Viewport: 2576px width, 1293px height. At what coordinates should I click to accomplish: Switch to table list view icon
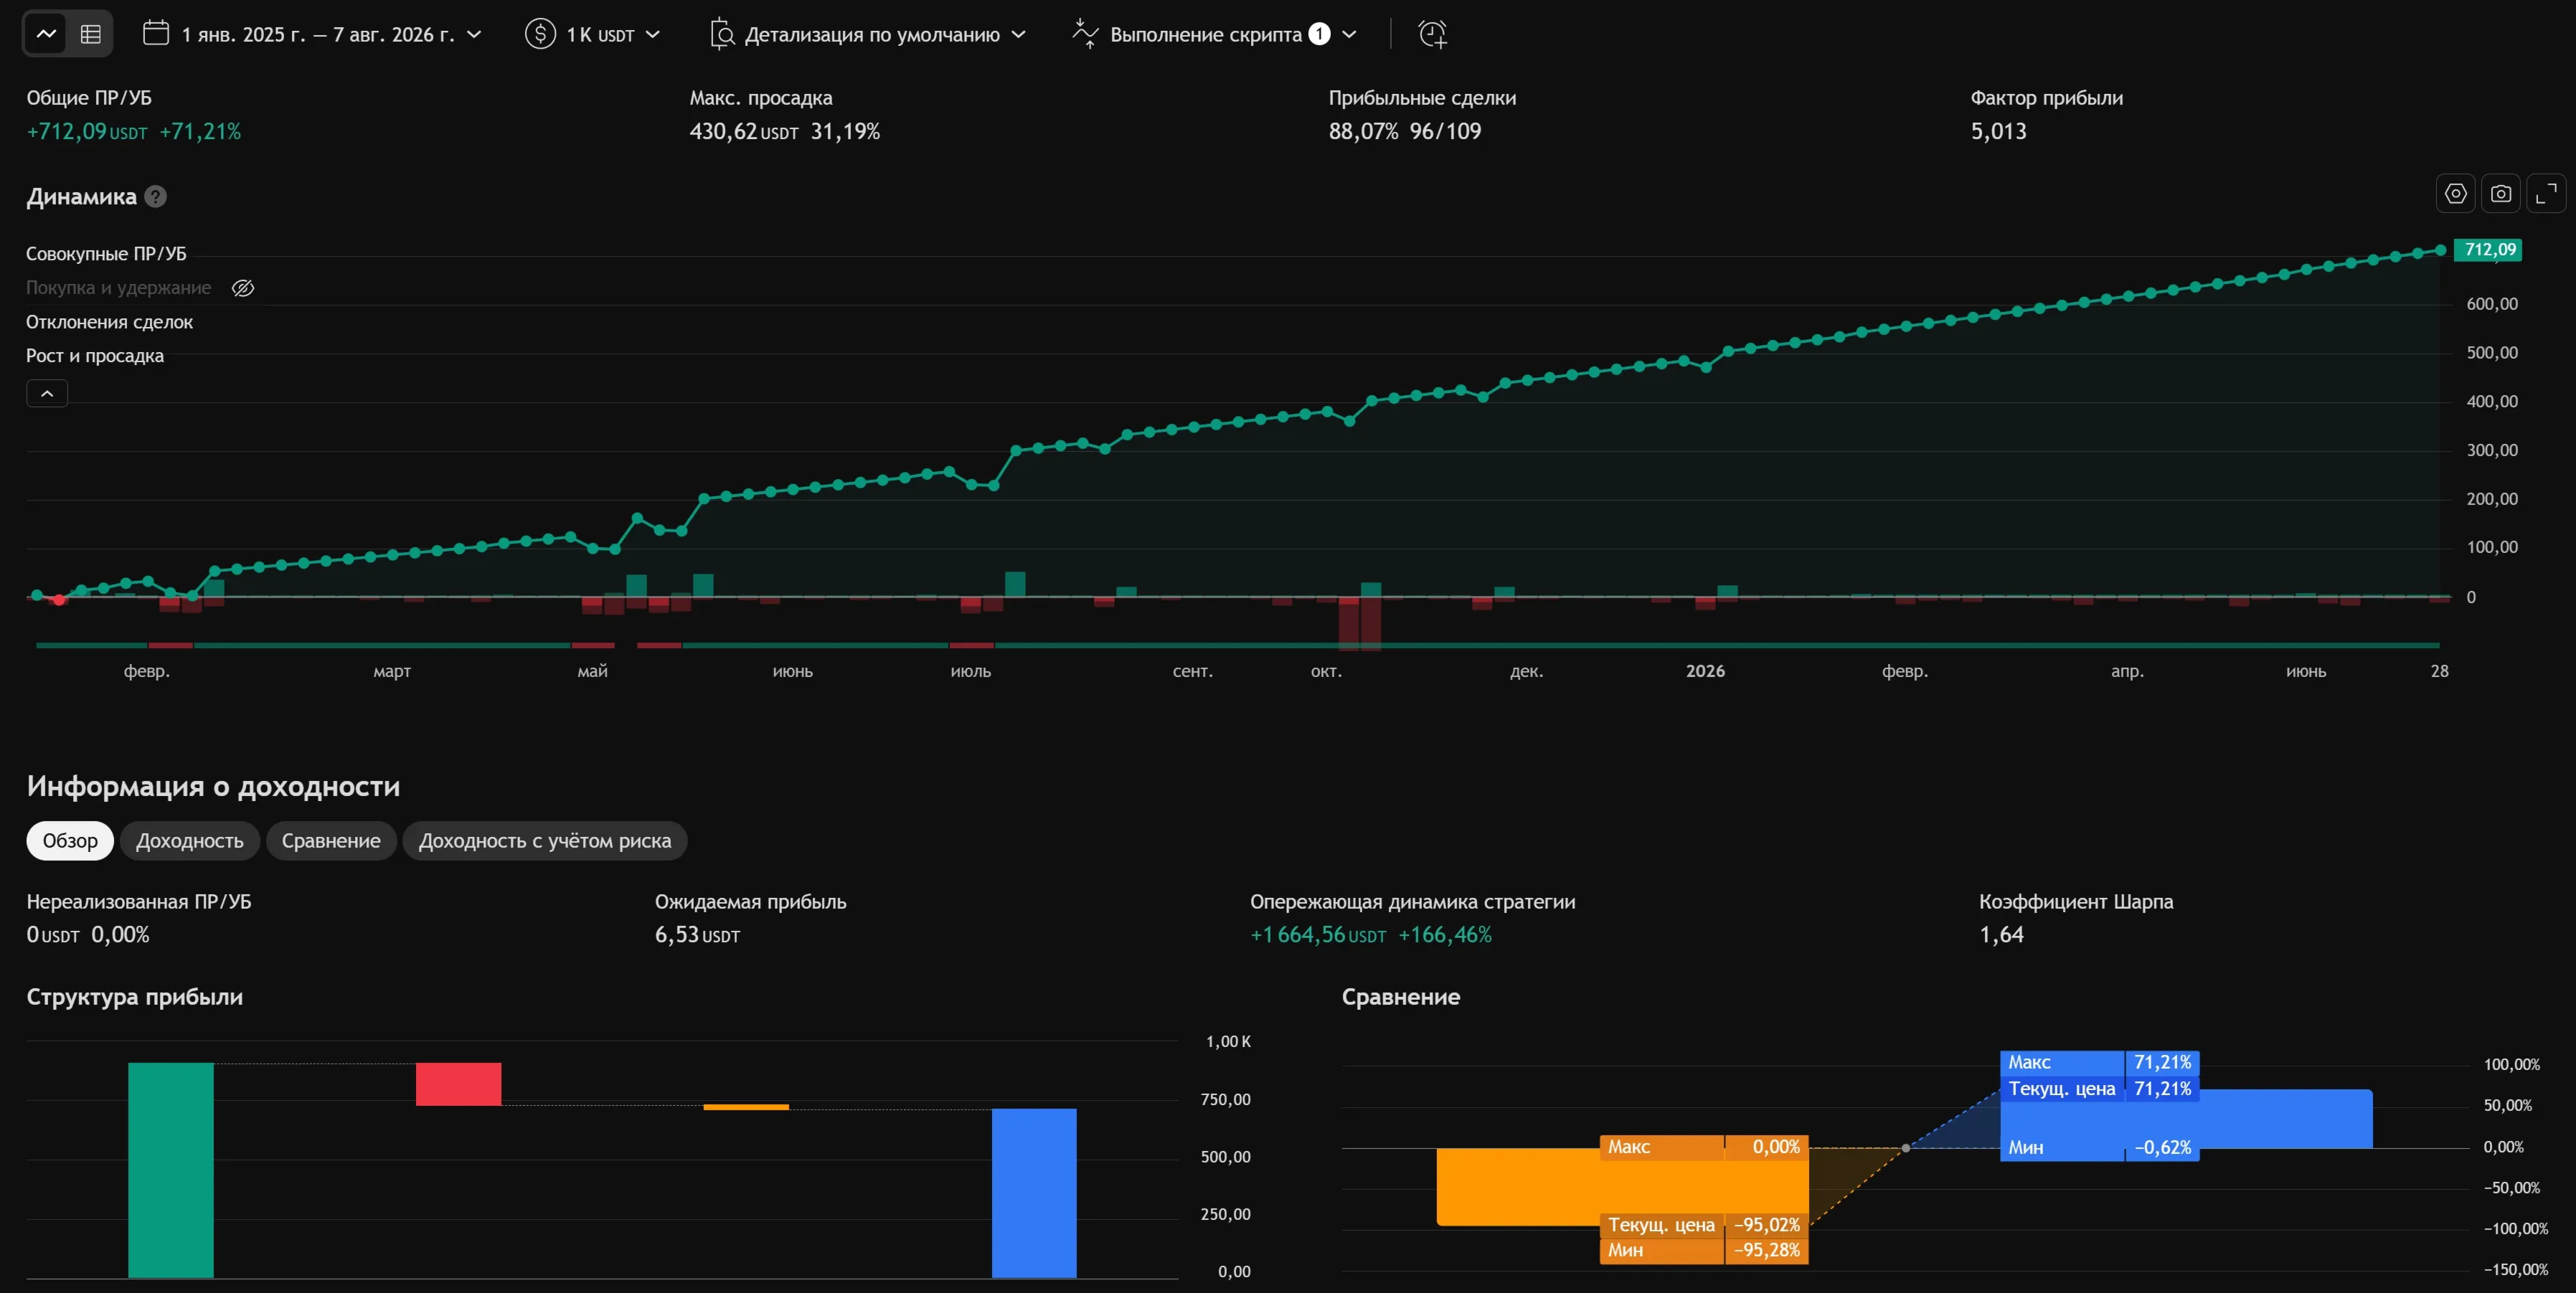[x=91, y=34]
